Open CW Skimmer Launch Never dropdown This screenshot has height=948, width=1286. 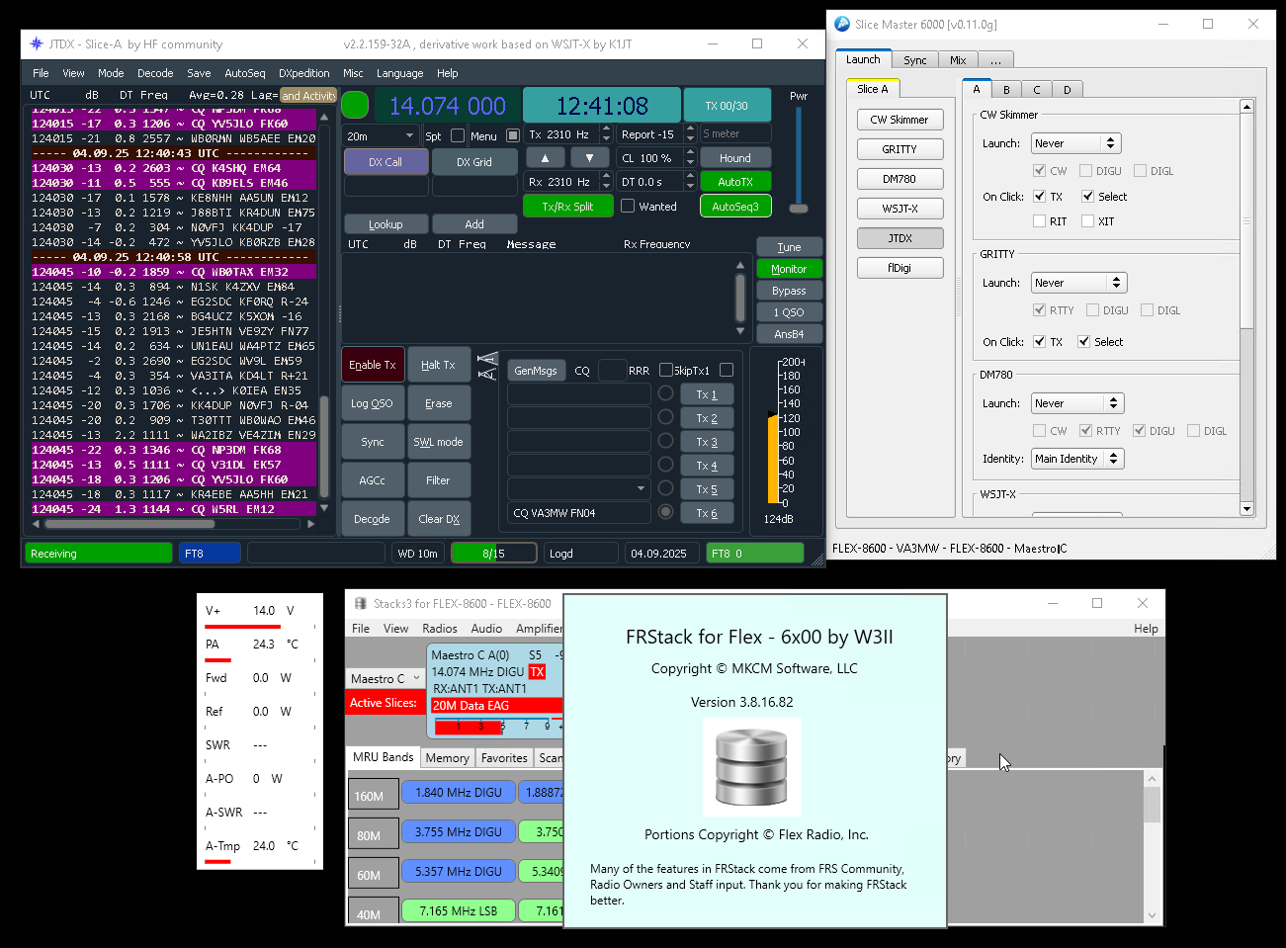1075,143
